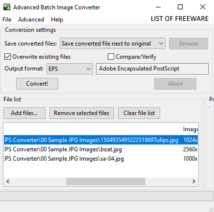The width and height of the screenshot is (214, 212).
Task: Click Clear file list button
Action: (x=139, y=113)
